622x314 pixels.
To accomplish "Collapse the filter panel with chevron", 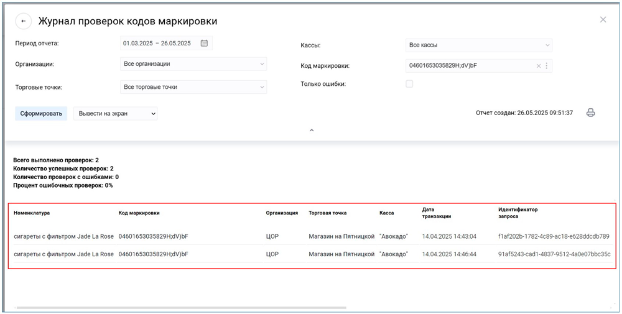I will click(312, 131).
